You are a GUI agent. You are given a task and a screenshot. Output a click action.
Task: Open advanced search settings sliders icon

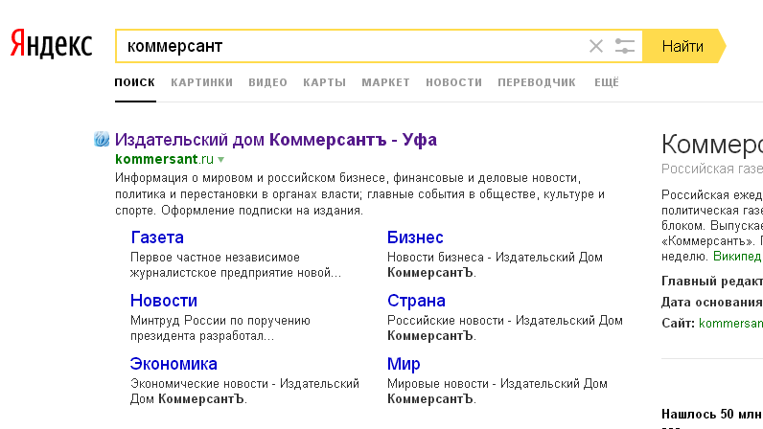point(624,46)
